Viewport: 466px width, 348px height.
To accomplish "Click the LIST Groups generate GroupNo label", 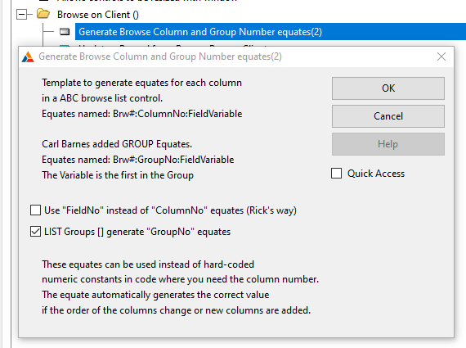I will 137,232.
